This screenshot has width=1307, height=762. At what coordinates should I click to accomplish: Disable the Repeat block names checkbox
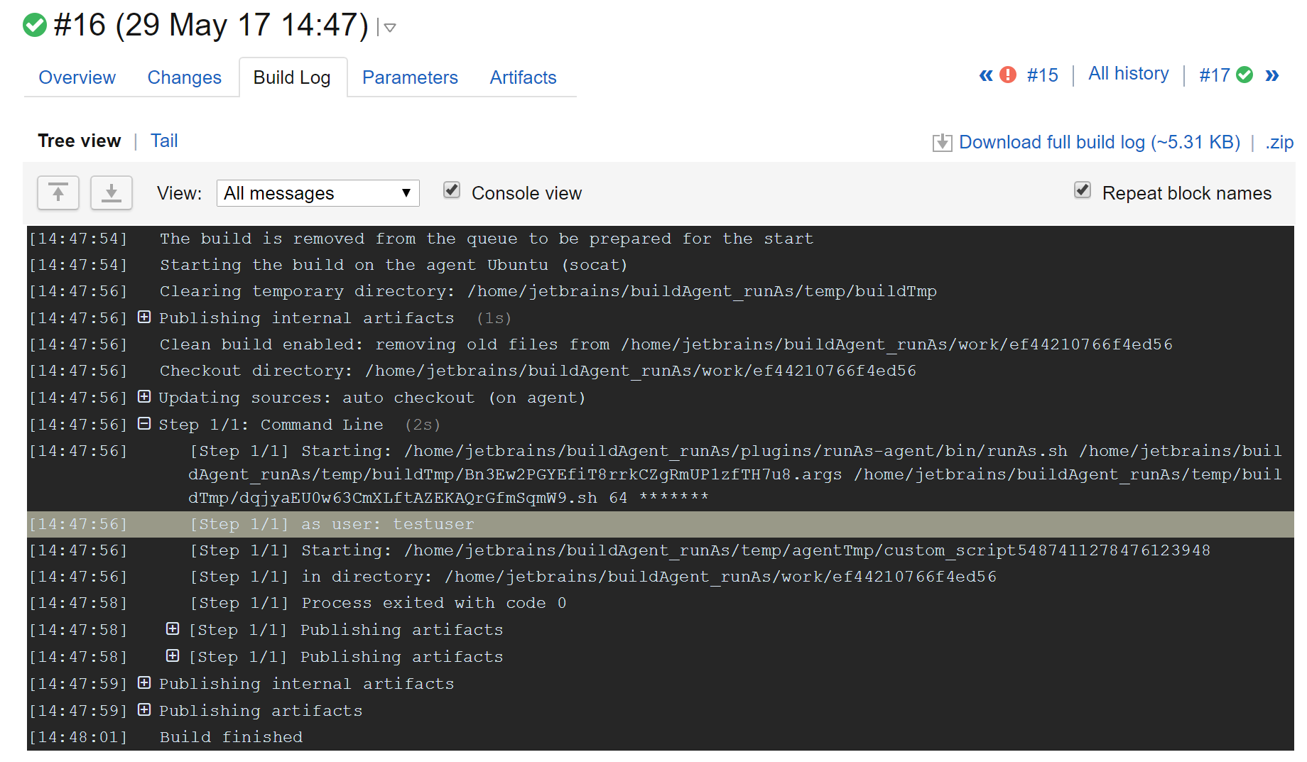[1082, 190]
